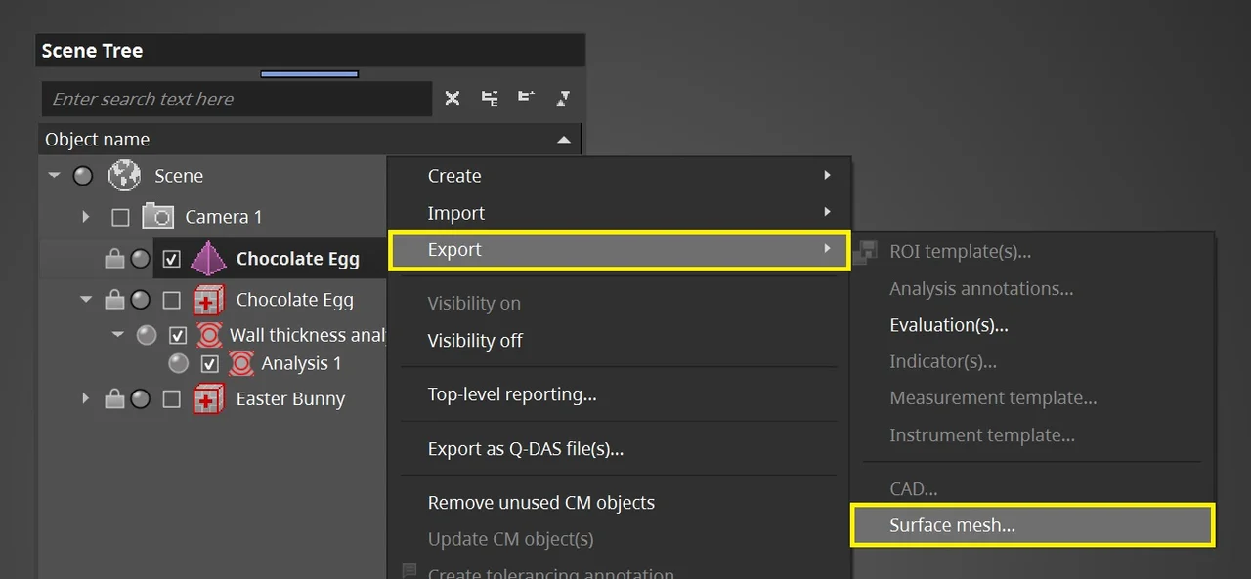The height and width of the screenshot is (579, 1251).
Task: Click the sphere icon in the unchecked Chocolate Egg row
Action: pyautogui.click(x=141, y=300)
